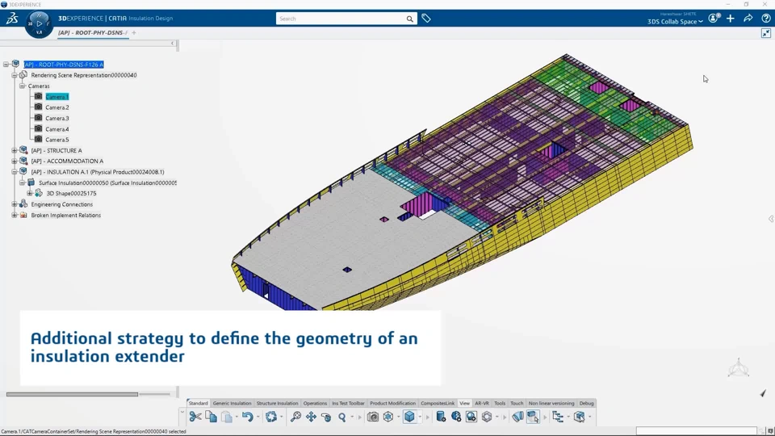Screen dimensions: 775x436
Task: Switch to the Generic Insulation tab
Action: 232,403
